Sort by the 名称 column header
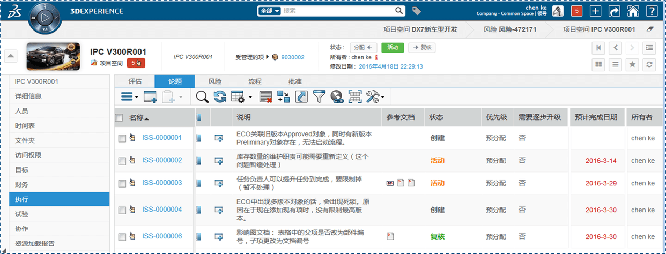666x254 pixels. 139,118
